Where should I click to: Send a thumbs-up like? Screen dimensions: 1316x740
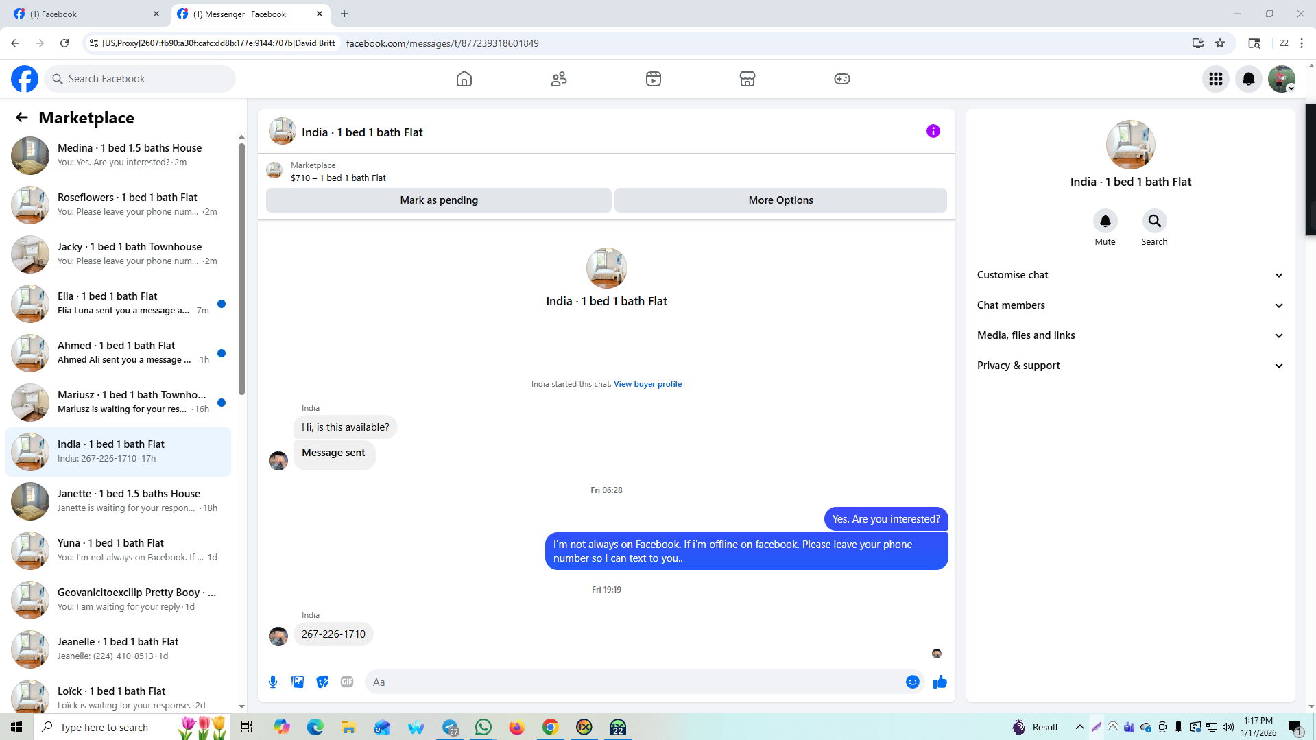pos(940,682)
